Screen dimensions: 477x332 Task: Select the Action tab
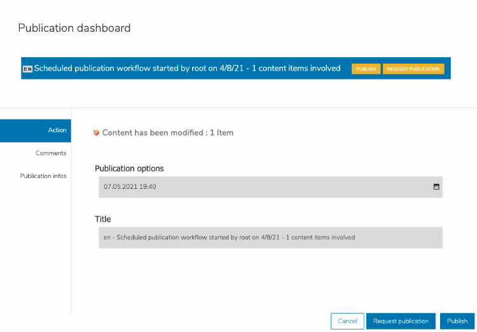(36, 130)
